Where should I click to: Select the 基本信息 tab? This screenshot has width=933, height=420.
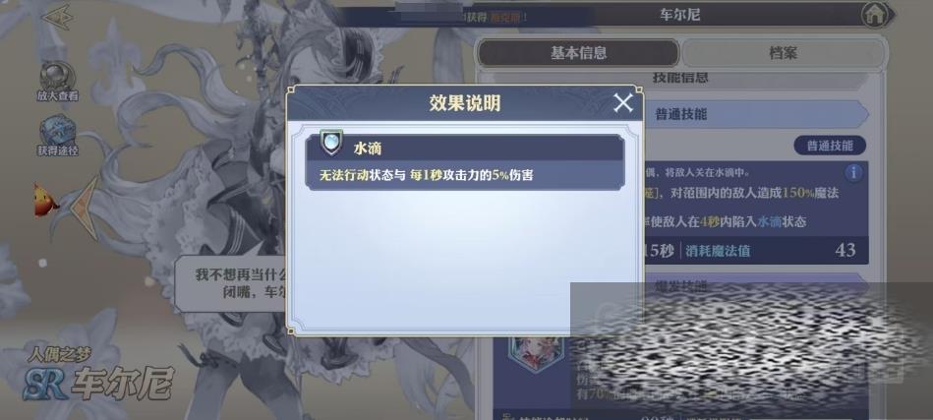coord(578,53)
